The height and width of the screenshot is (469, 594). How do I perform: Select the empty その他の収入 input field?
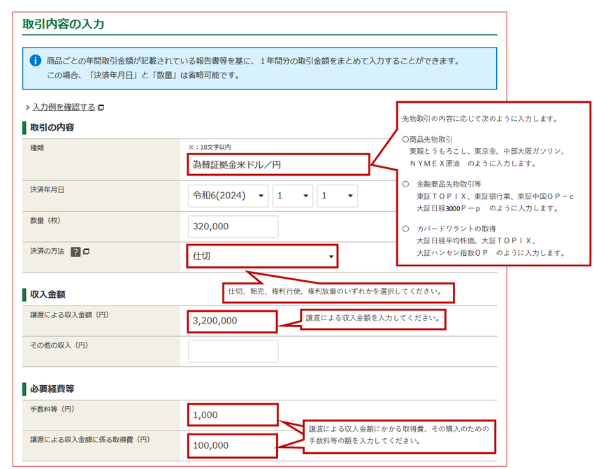point(233,351)
